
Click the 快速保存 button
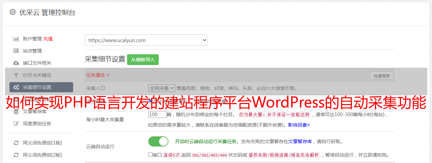pyautogui.click(x=382, y=76)
